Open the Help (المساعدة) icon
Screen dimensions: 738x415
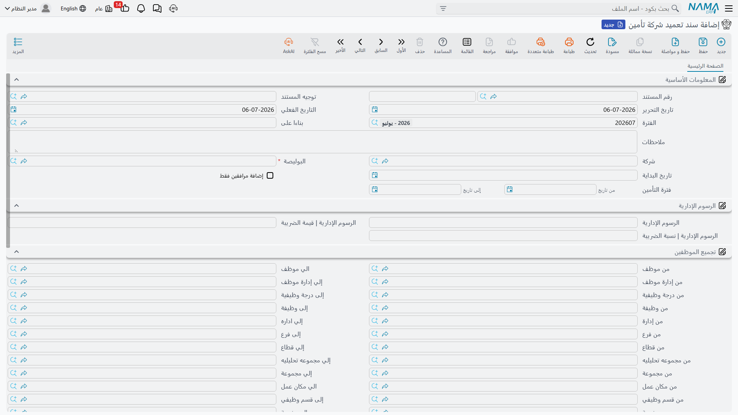click(x=443, y=42)
